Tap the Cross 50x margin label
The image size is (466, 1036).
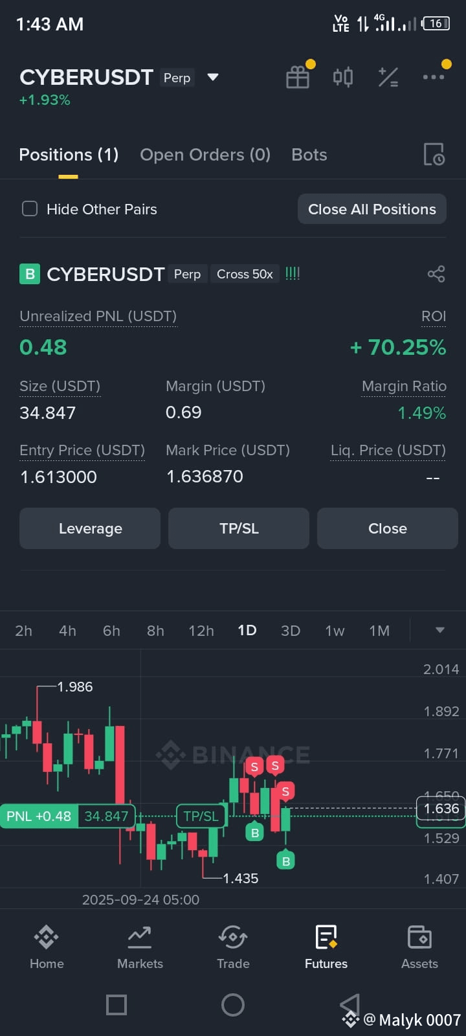click(x=245, y=274)
